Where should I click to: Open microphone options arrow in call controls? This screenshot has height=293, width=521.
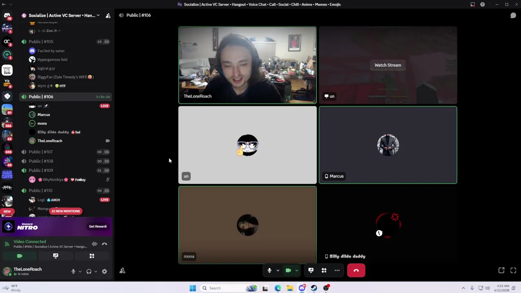(x=278, y=270)
